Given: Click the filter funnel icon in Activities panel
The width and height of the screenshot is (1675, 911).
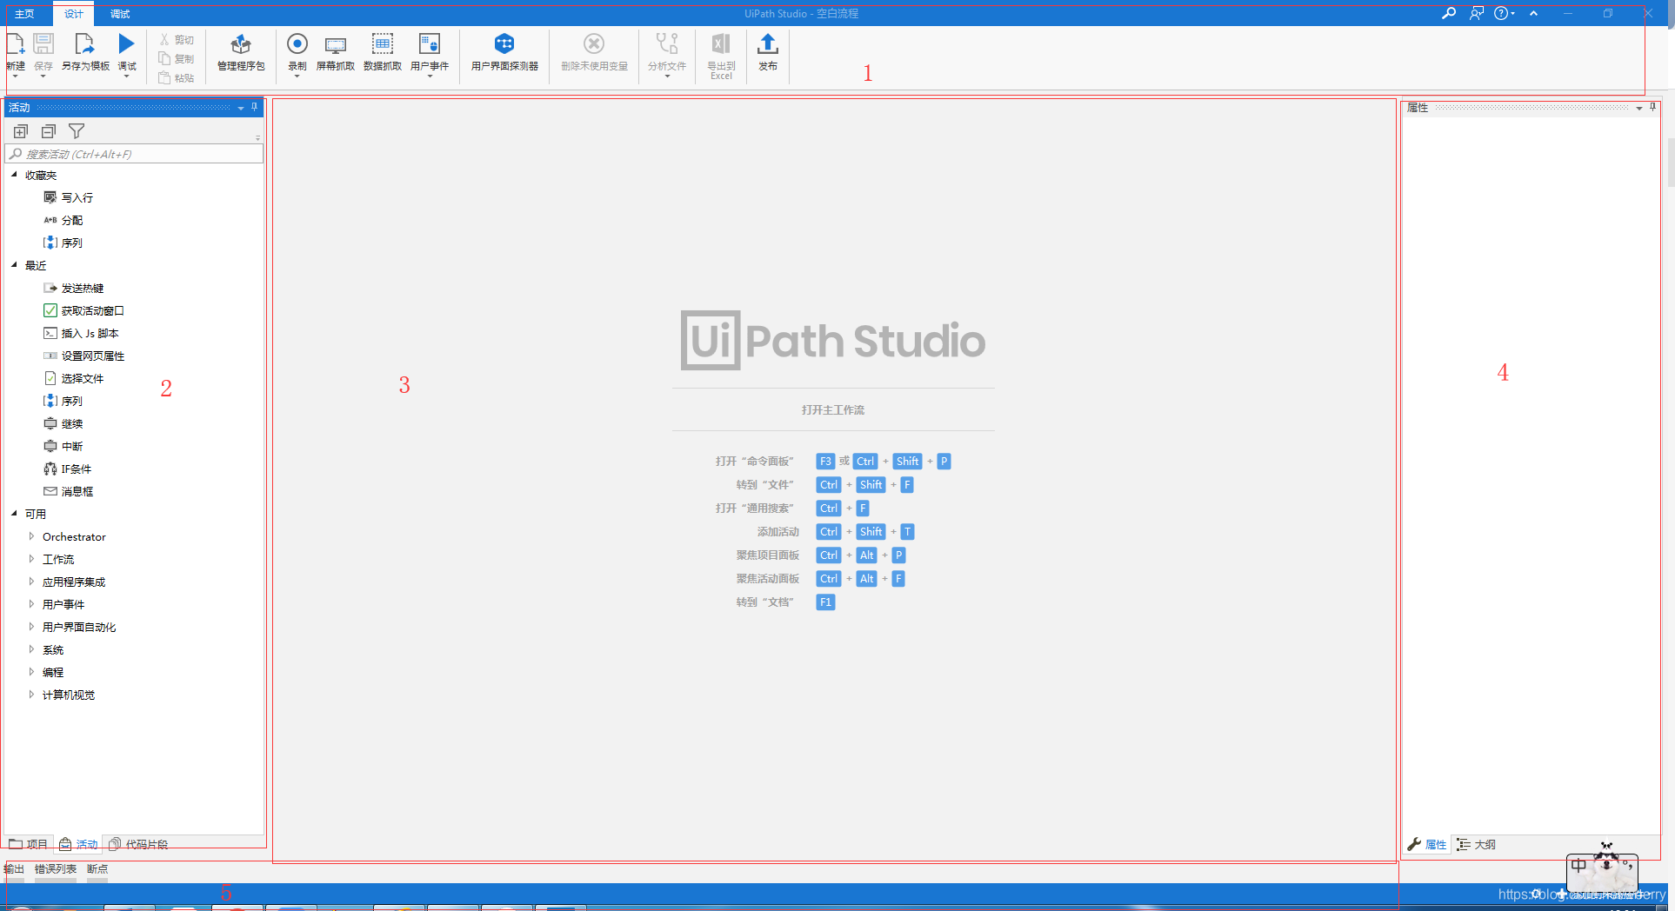Looking at the screenshot, I should pos(77,131).
